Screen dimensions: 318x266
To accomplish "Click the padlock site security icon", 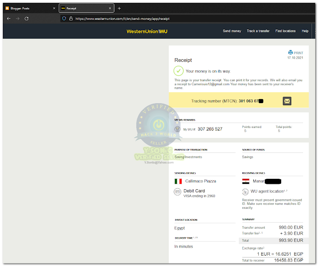I will tap(71, 19).
